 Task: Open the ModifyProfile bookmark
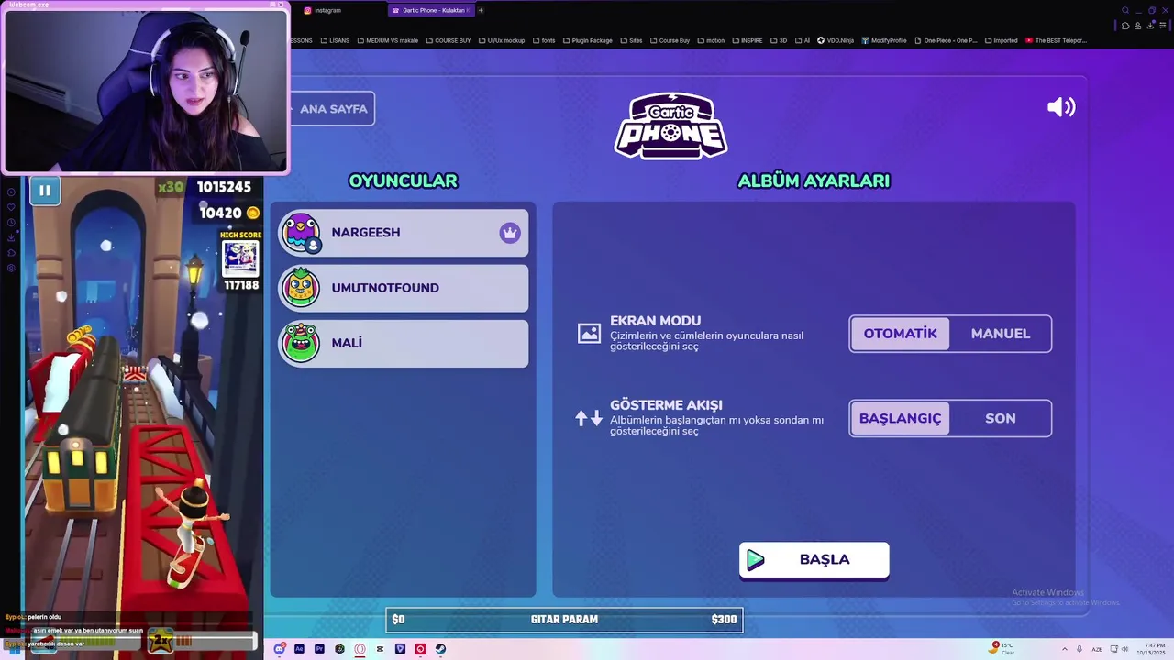click(883, 40)
